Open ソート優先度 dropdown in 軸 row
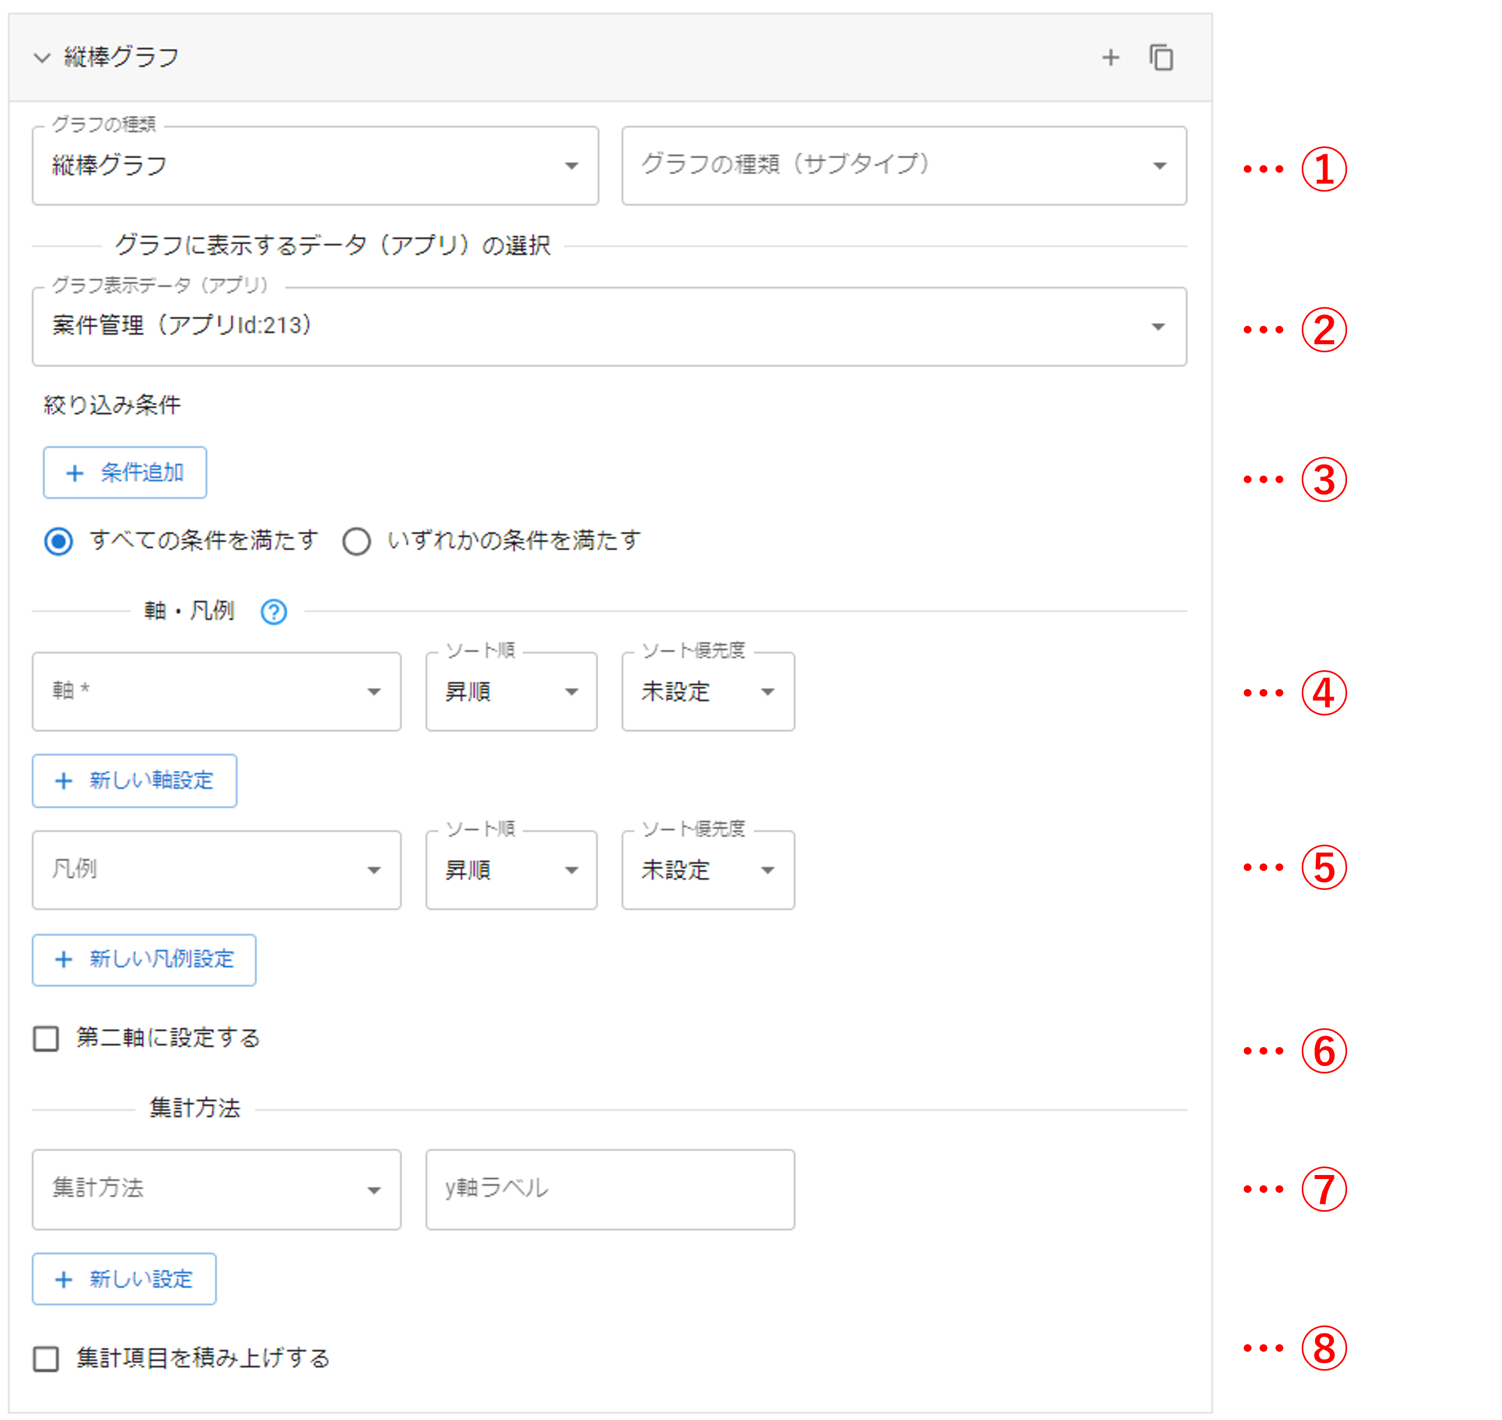 707,691
